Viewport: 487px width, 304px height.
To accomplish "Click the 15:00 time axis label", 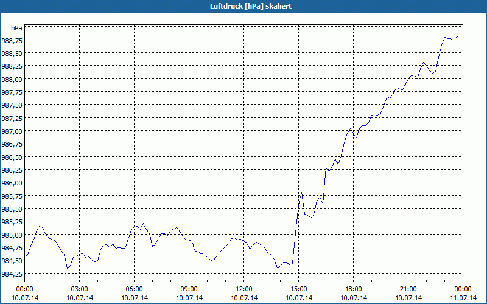I will click(299, 289).
